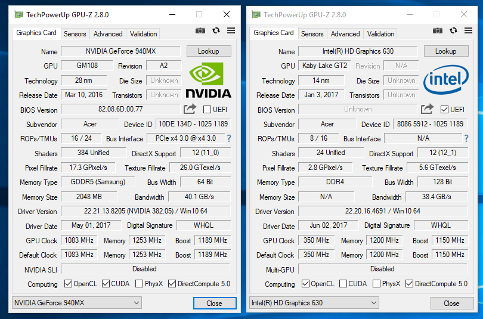This screenshot has height=319, width=483.
Task: Click GM108 GPU value
Action: pos(87,66)
